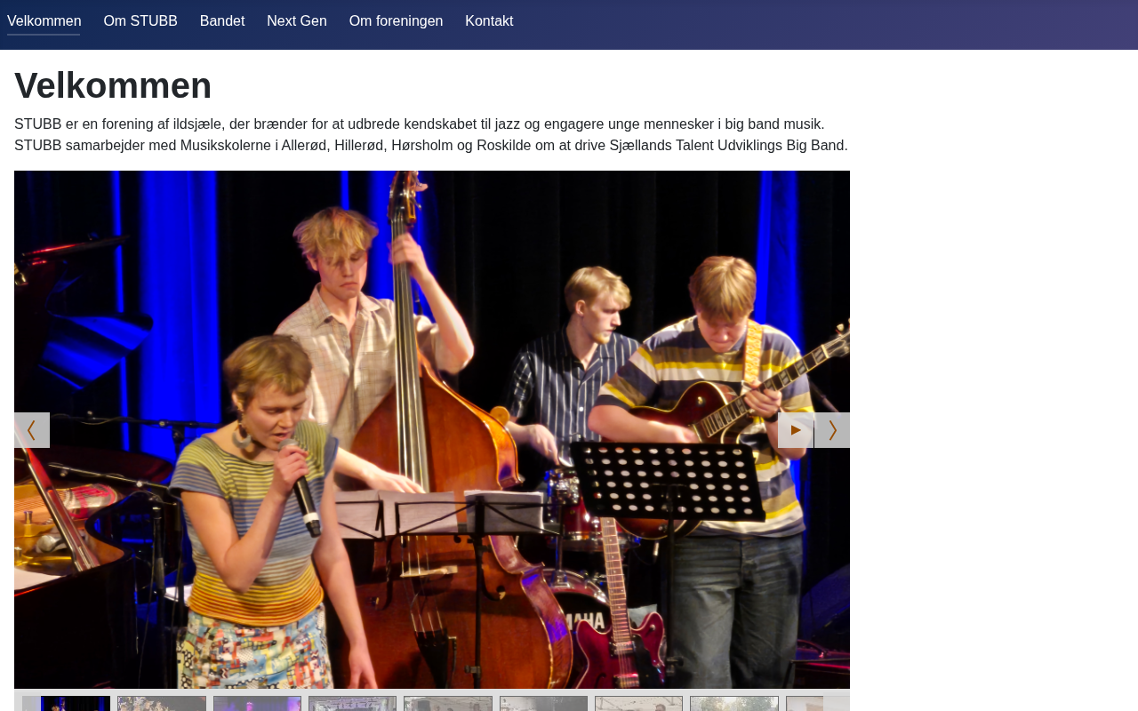Select the fourth thumbnail with a banner
1138x711 pixels.
coord(353,704)
